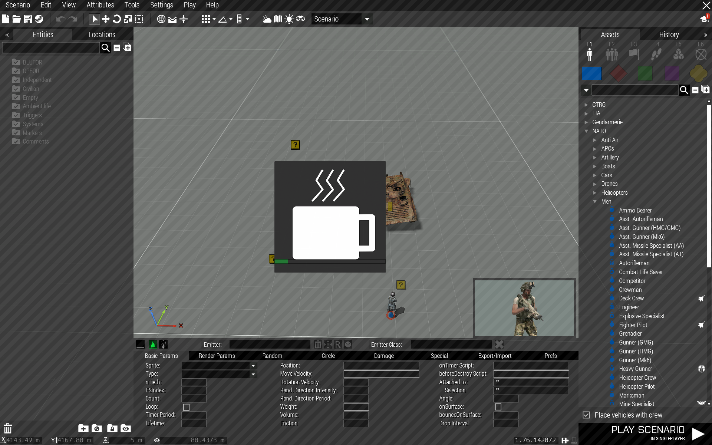712x445 pixels.
Task: Expand all entities with plus icon
Action: (x=127, y=47)
